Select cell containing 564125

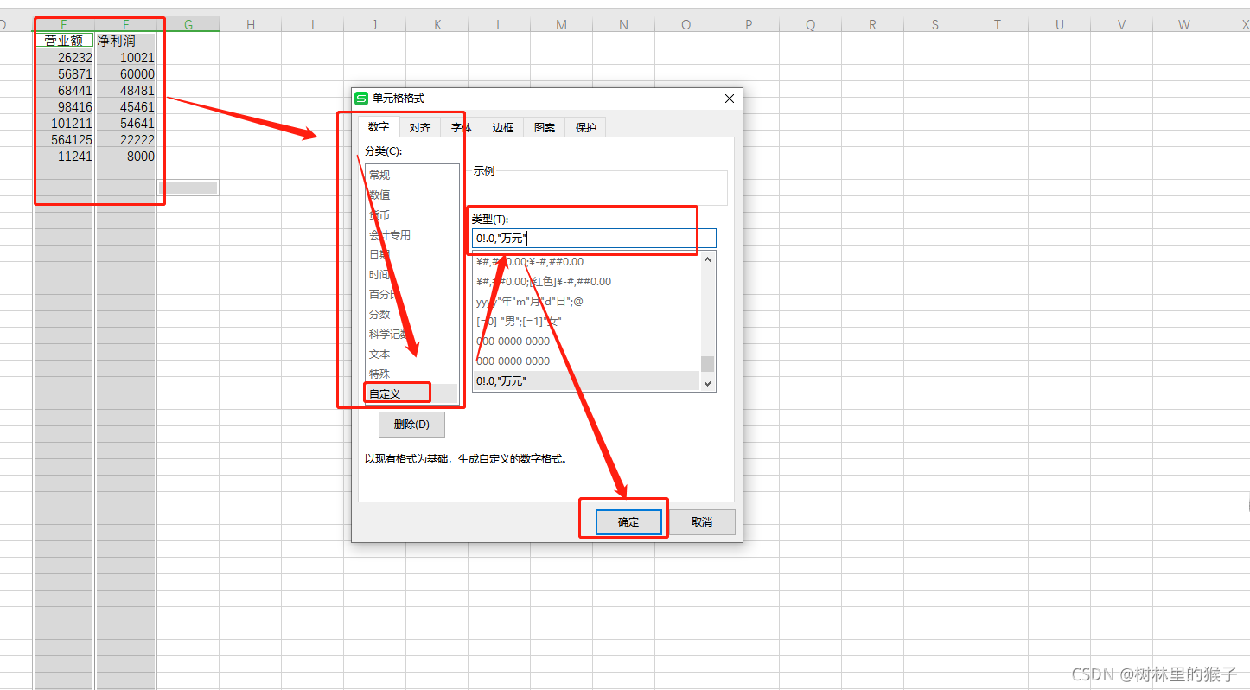point(64,140)
